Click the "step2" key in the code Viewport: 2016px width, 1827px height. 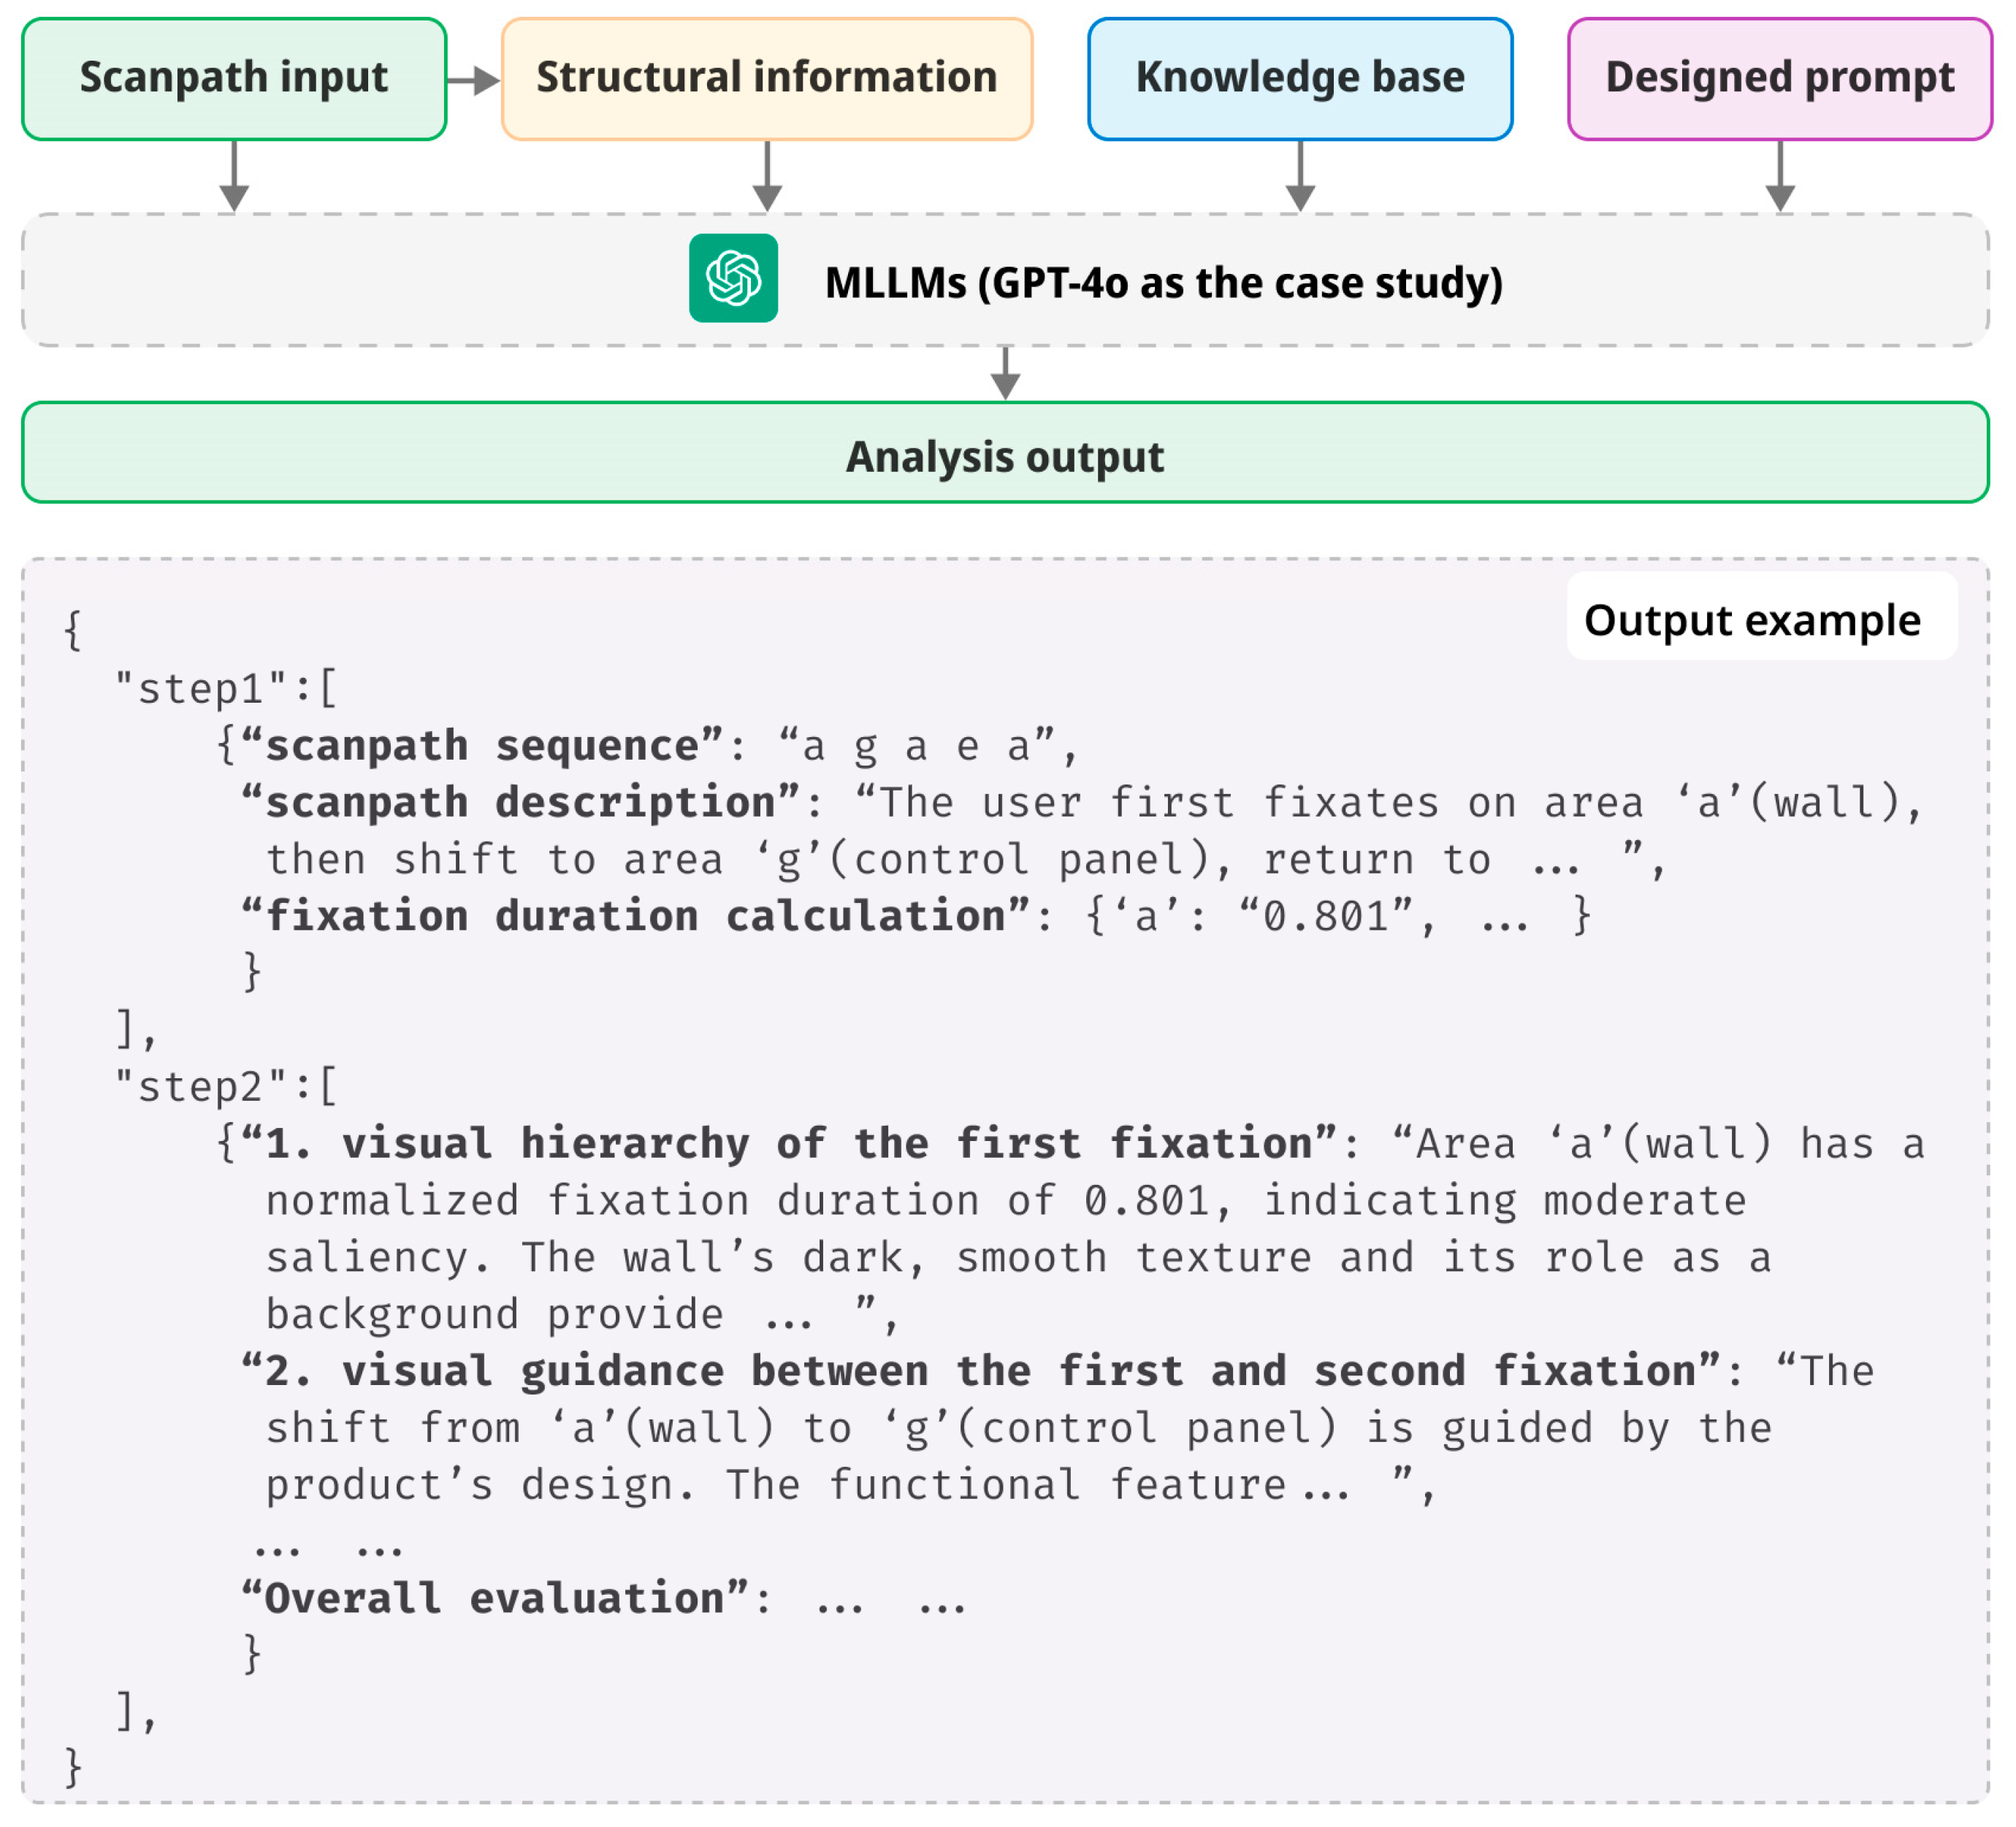pos(199,1086)
